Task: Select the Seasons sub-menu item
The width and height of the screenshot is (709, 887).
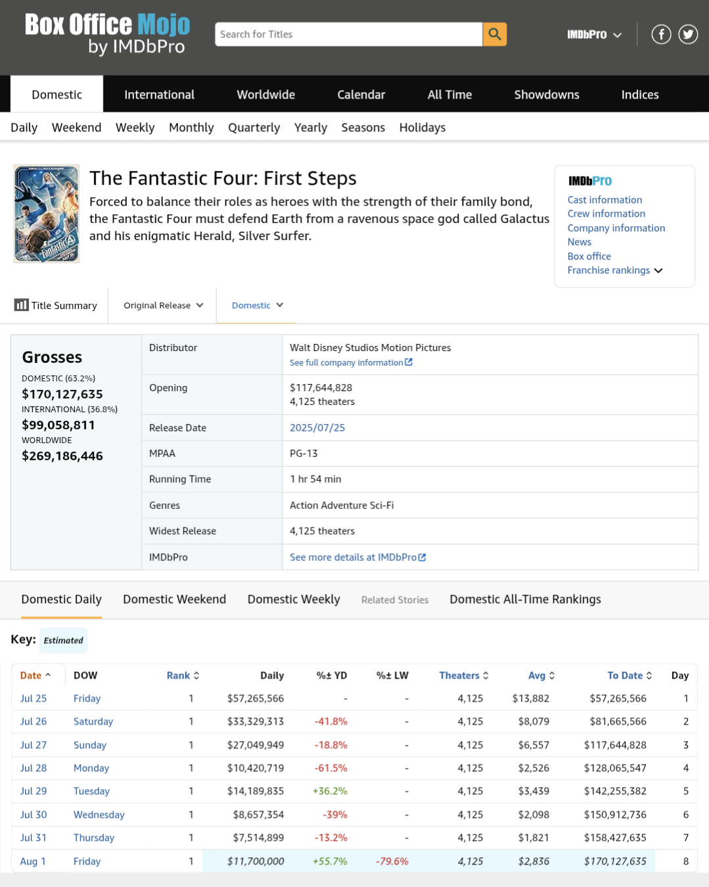Action: [363, 128]
